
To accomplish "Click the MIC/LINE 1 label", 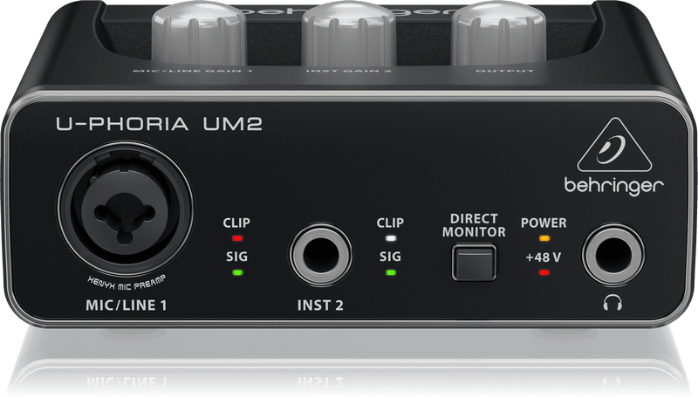I will [x=126, y=305].
